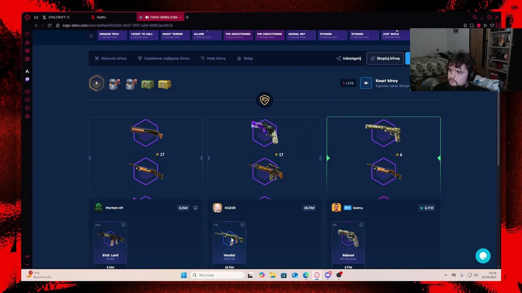Click the Opera logo menu icon
This screenshot has height=293, width=522.
pos(27,17)
